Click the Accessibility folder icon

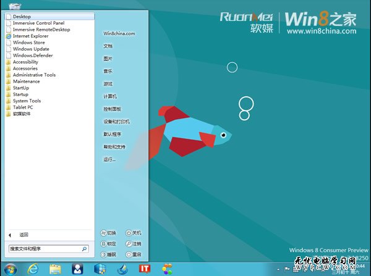tap(9, 62)
